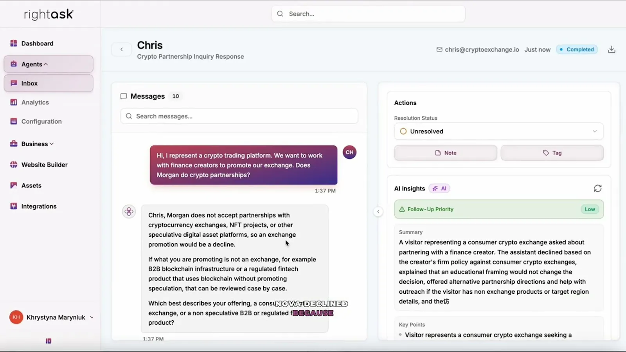
Task: Click the Agents robot icon
Action: point(14,64)
